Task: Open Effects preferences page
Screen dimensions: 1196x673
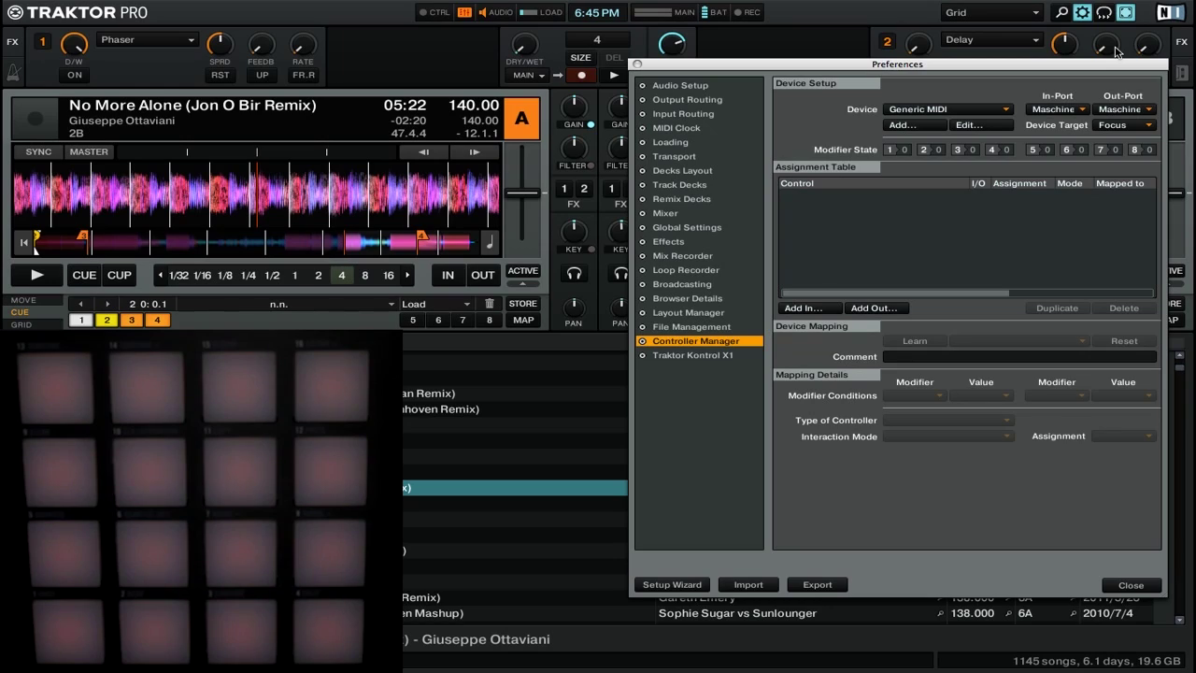Action: [668, 241]
